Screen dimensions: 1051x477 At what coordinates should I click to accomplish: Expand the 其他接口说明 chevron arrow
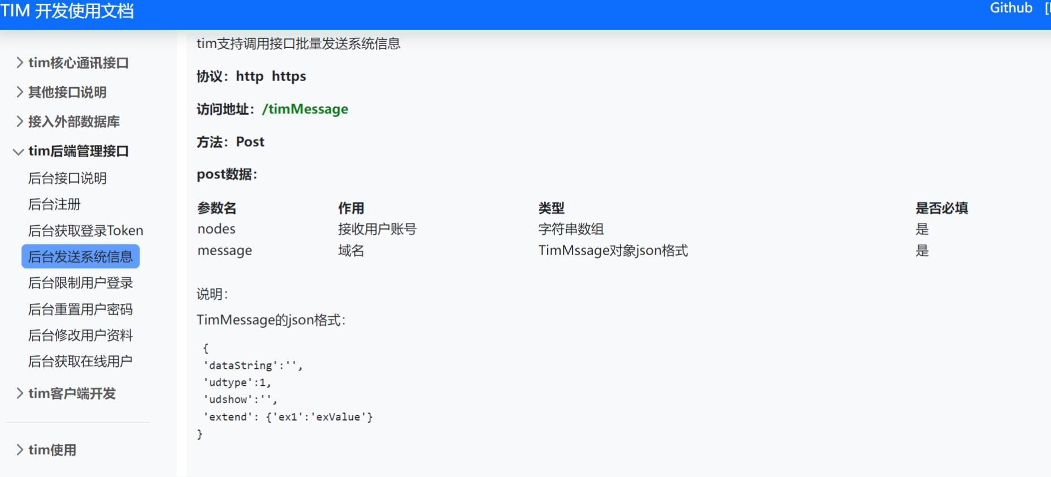pyautogui.click(x=20, y=92)
